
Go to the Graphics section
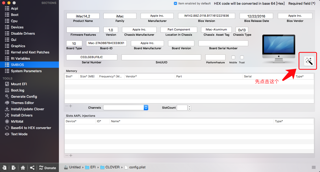[29, 46]
